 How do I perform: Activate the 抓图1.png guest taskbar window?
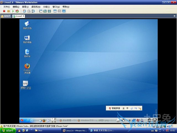104,121
